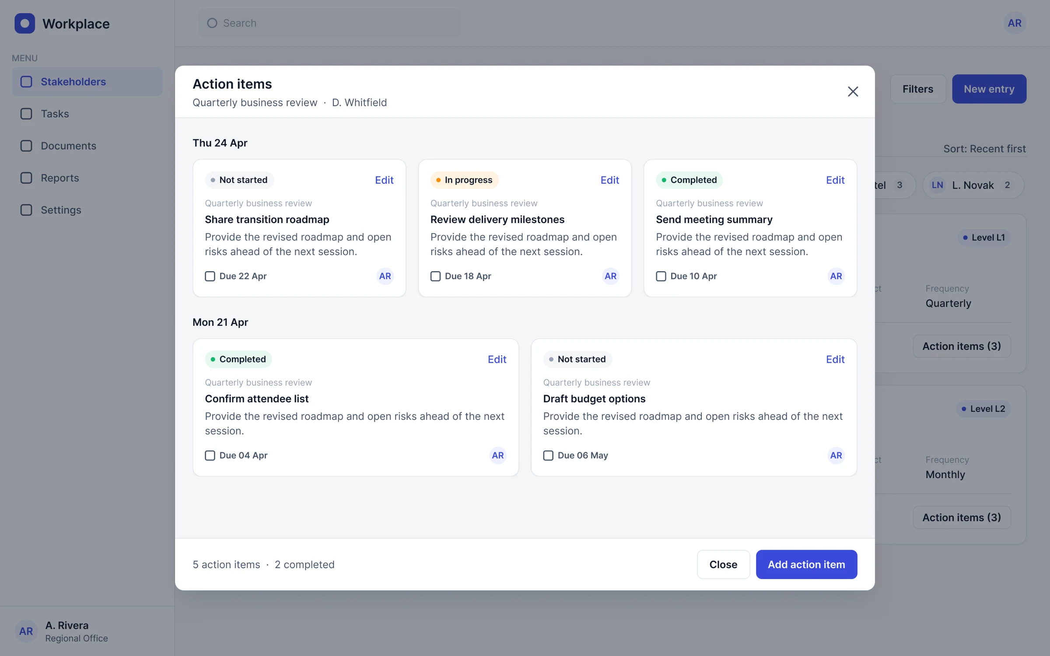
Task: Click the Level L2 badge
Action: tap(983, 409)
